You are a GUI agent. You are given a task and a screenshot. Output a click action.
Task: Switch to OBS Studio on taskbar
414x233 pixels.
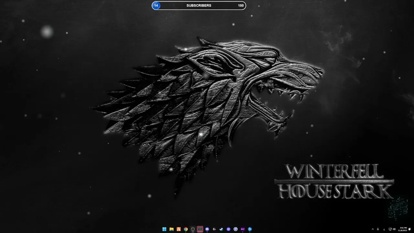pos(193,229)
